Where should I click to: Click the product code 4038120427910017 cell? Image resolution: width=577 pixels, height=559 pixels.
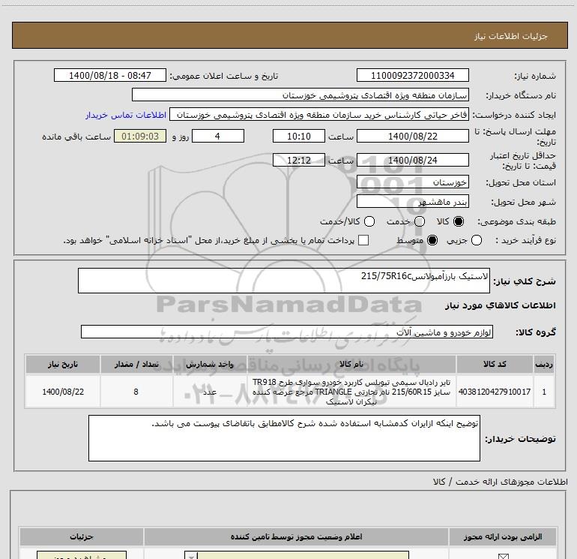tap(495, 392)
